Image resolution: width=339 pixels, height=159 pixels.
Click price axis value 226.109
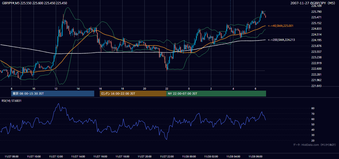click(x=316, y=6)
